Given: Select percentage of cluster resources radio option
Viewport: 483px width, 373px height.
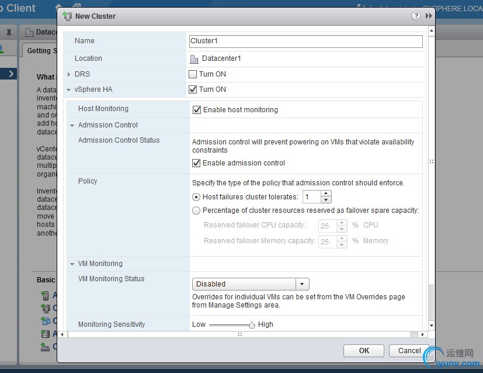Looking at the screenshot, I should point(196,210).
